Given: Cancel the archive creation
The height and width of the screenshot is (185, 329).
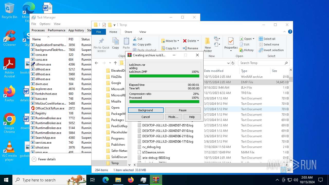Looking at the screenshot, I should [x=146, y=117].
